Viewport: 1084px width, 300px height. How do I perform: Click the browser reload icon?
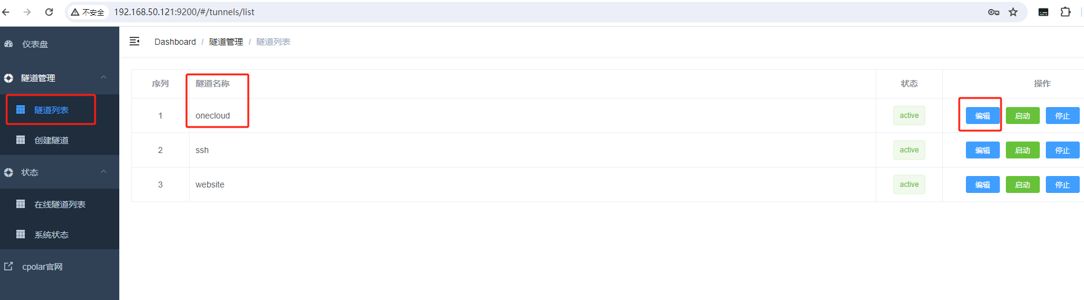tap(49, 12)
